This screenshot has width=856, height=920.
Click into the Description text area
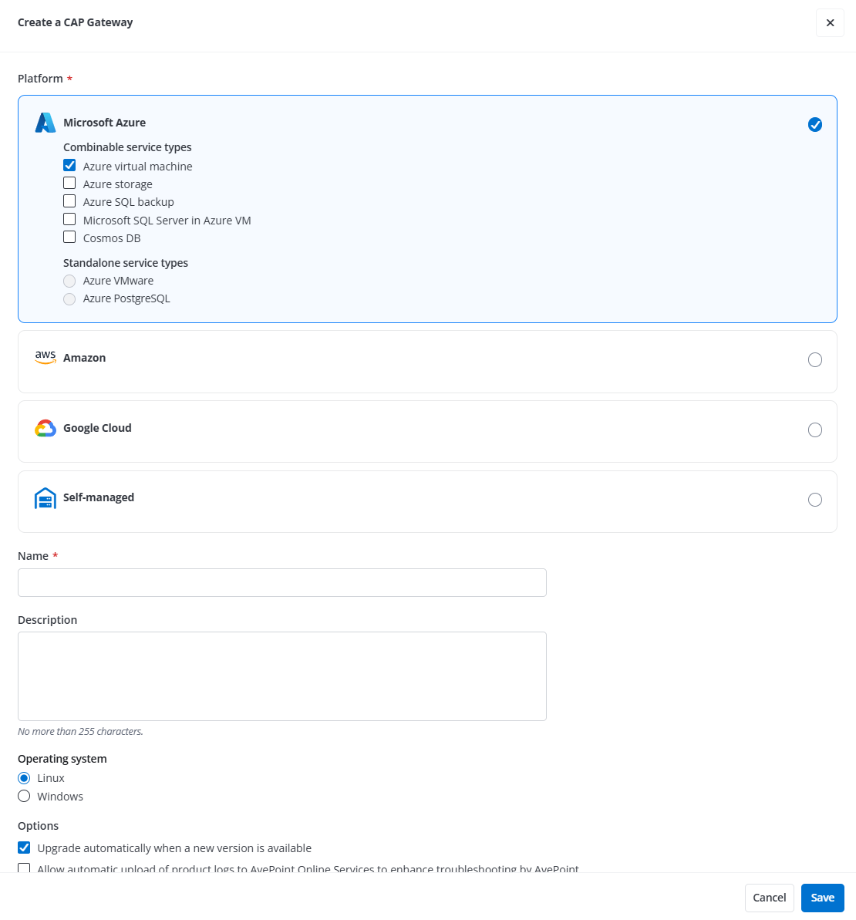point(281,676)
